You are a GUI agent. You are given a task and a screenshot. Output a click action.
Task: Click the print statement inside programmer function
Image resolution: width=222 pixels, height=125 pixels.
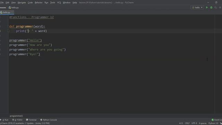[32, 31]
